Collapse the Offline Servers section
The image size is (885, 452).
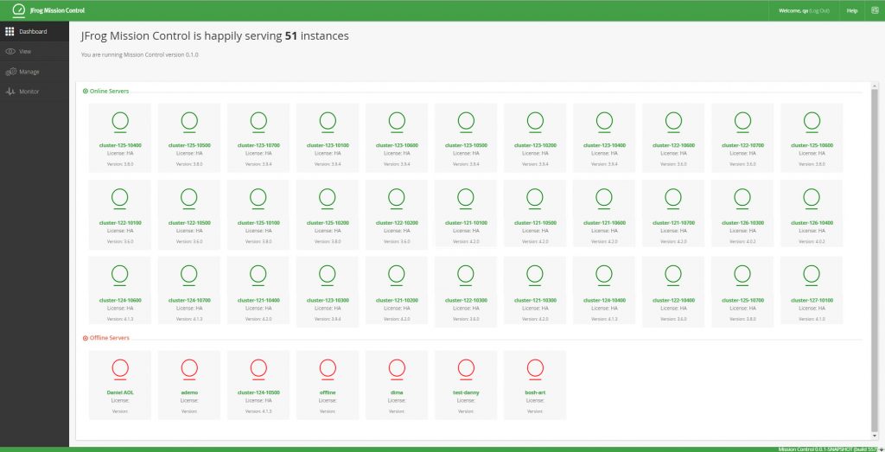(x=86, y=338)
